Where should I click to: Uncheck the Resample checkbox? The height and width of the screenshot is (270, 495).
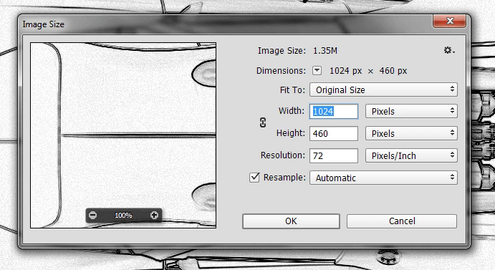click(254, 178)
